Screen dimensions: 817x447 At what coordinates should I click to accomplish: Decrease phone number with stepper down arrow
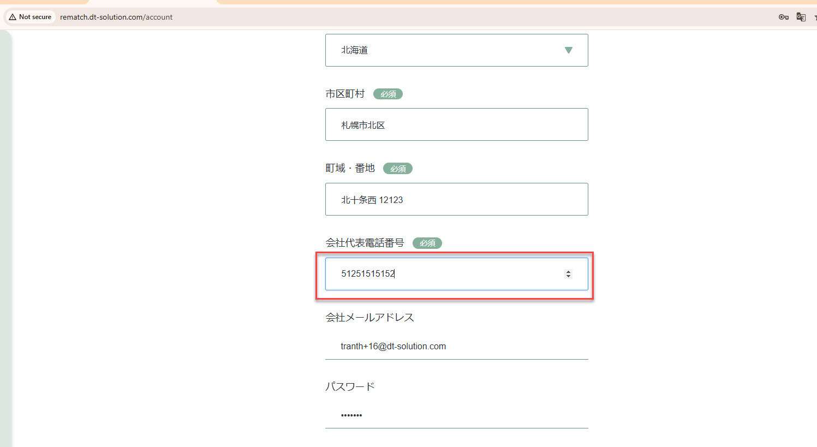[568, 276]
